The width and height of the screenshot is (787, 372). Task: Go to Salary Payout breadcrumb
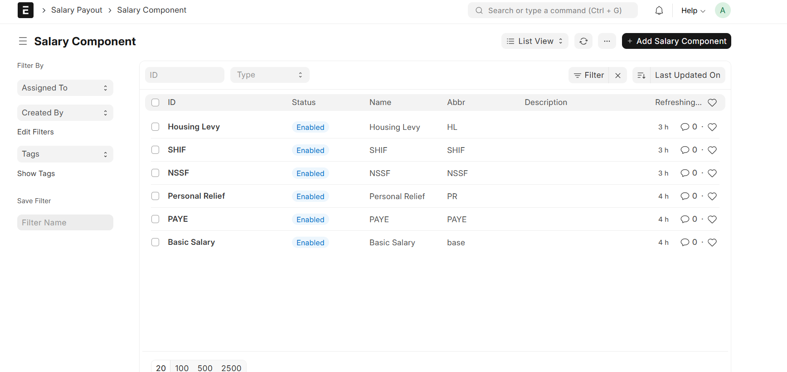click(x=77, y=10)
